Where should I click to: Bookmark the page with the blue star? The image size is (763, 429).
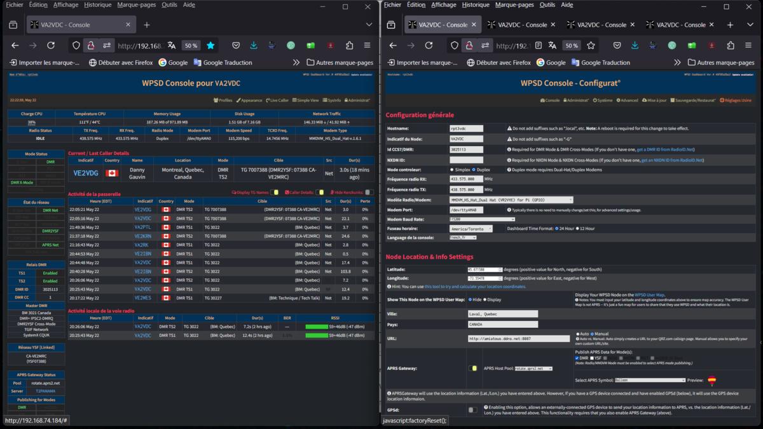210,46
